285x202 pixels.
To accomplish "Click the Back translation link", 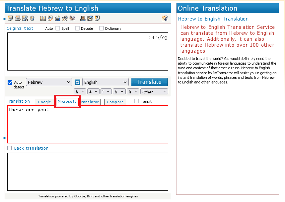I will 31,148.
